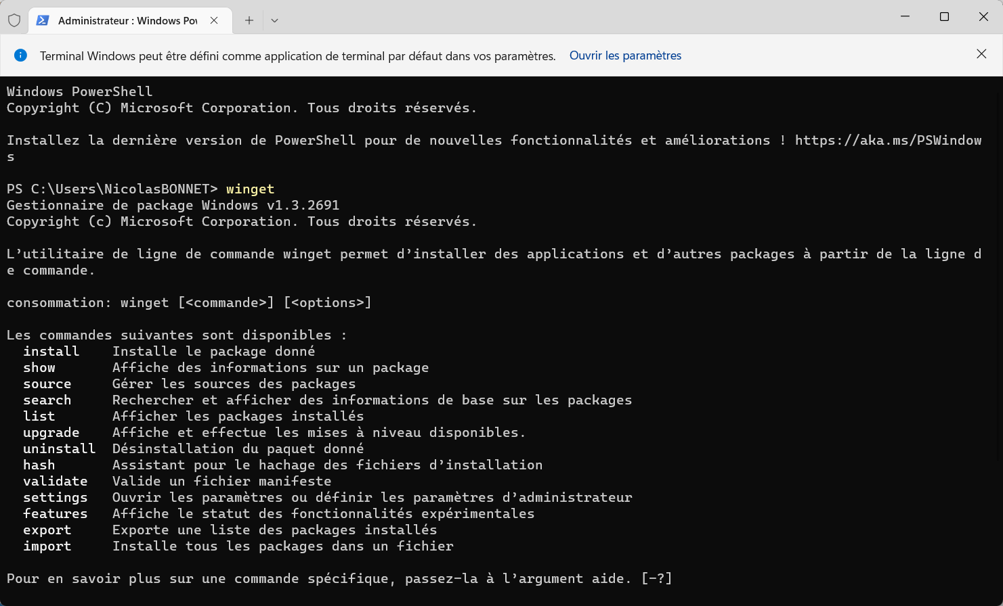Click the '[-?]' help argument text
Screen dimensions: 1003x606
(x=656, y=579)
